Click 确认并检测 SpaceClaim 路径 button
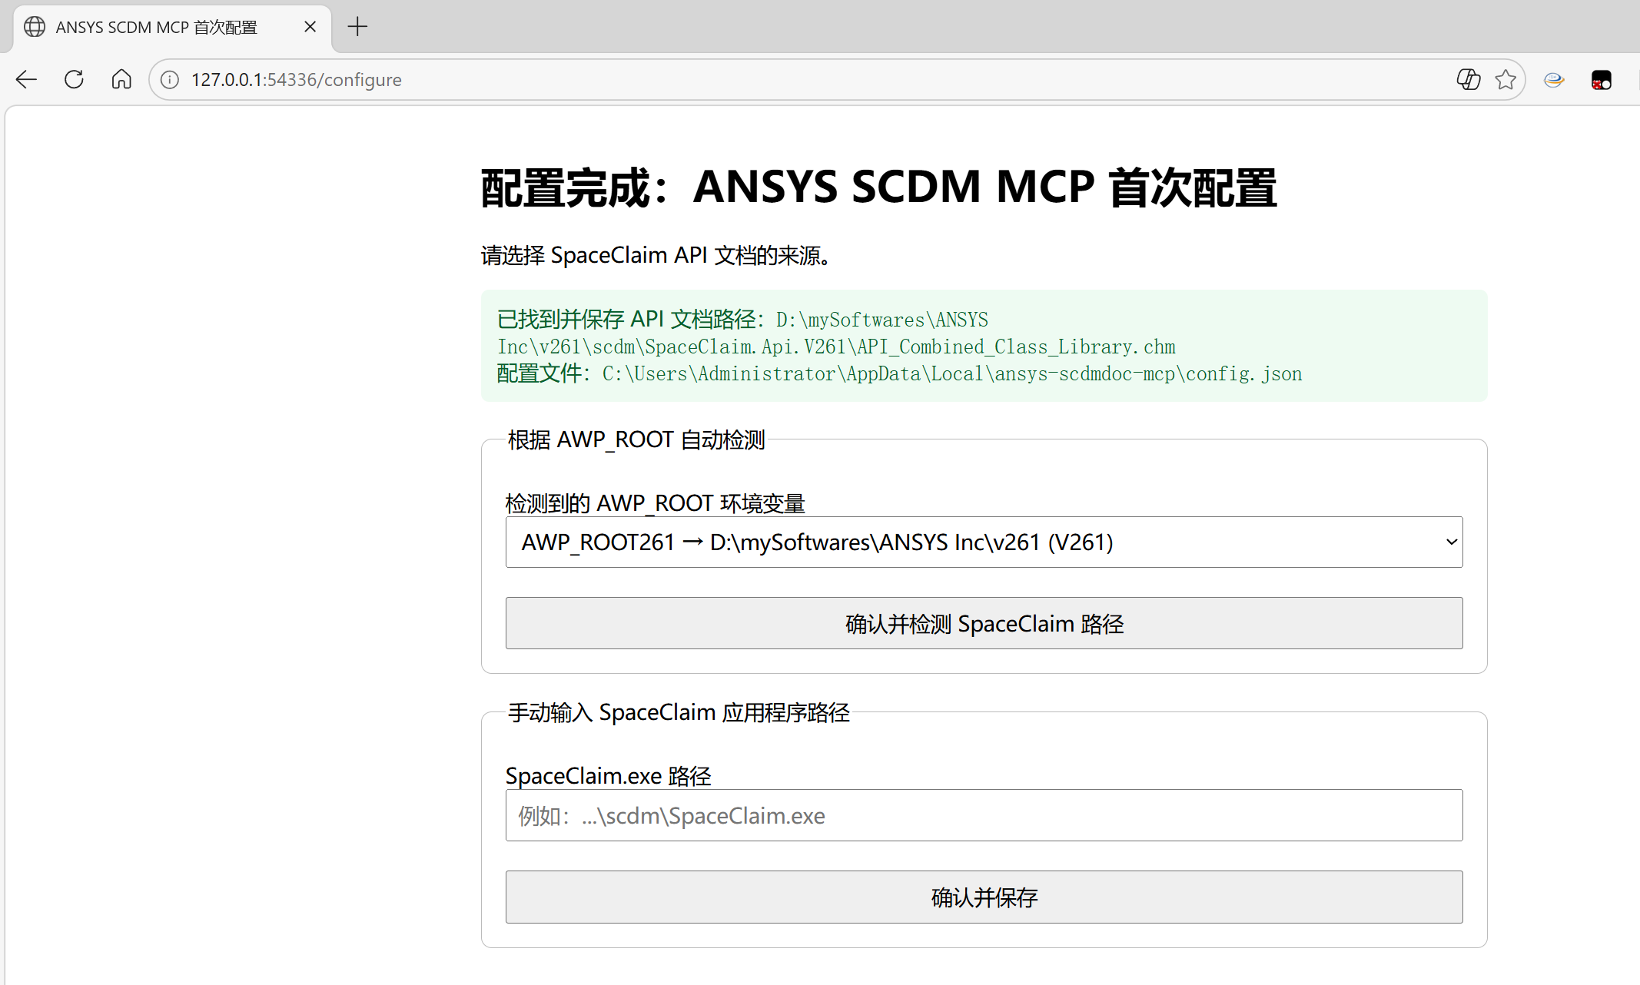The width and height of the screenshot is (1640, 985). (x=984, y=623)
